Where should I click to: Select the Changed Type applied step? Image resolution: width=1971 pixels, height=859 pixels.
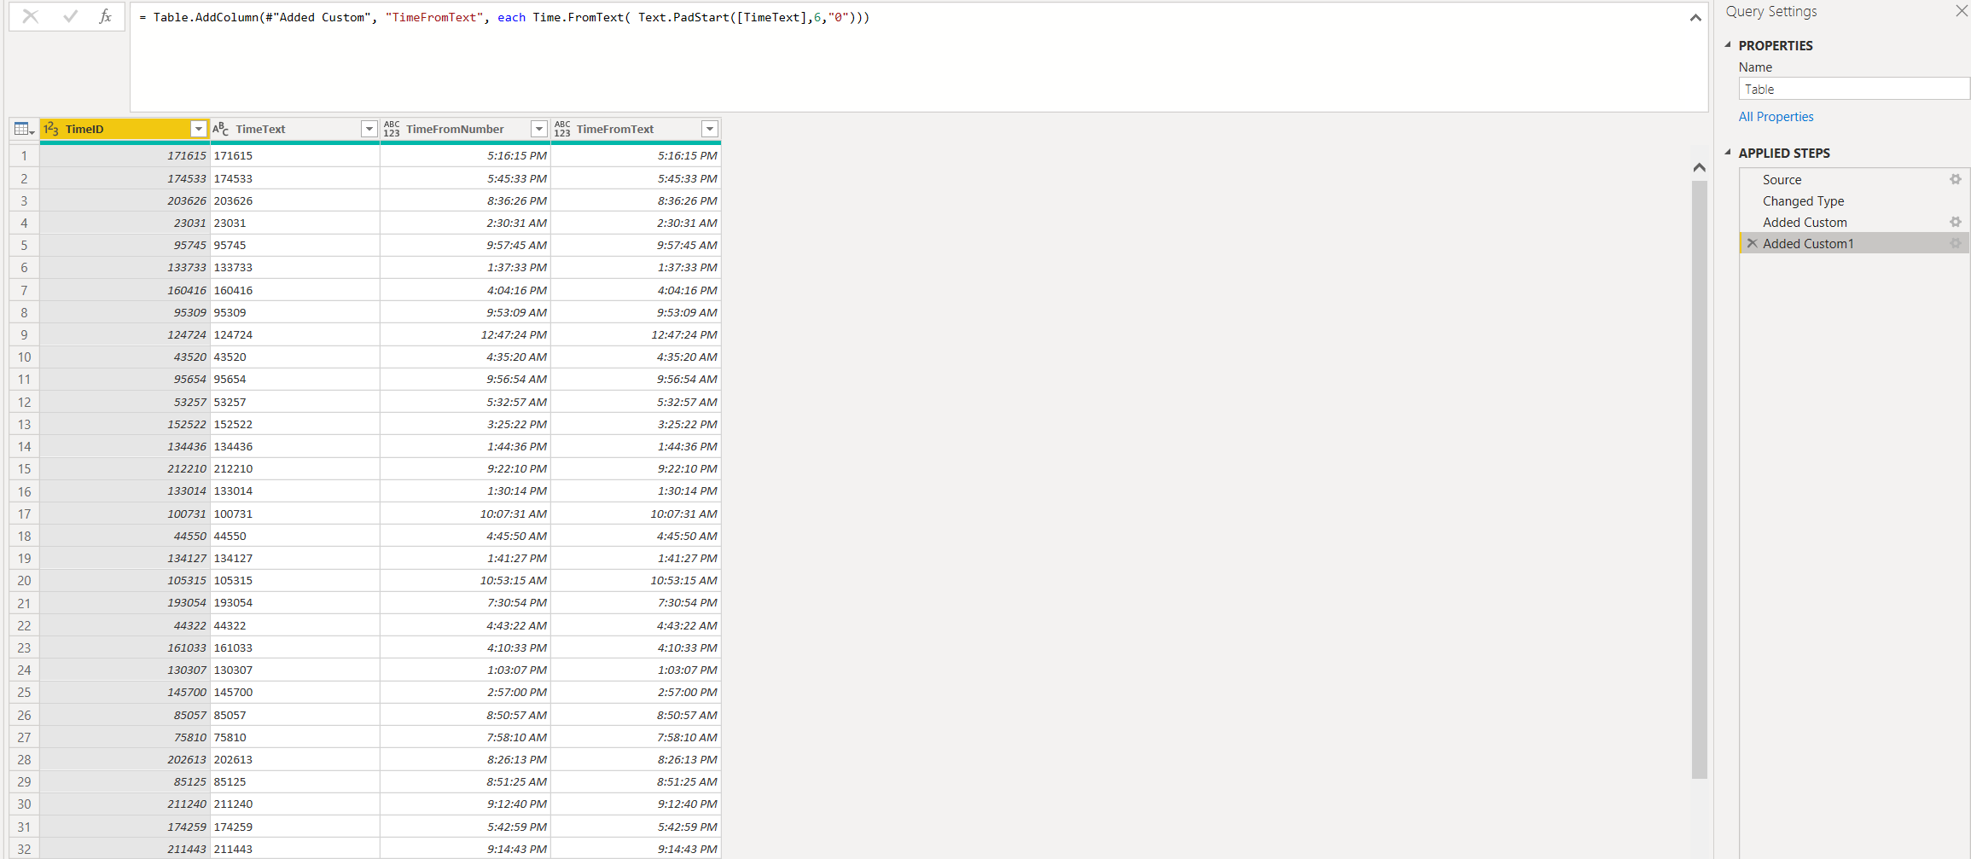1853,201
